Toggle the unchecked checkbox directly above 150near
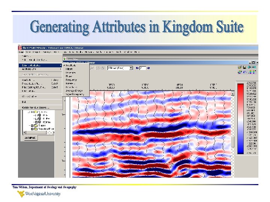 click(36, 119)
